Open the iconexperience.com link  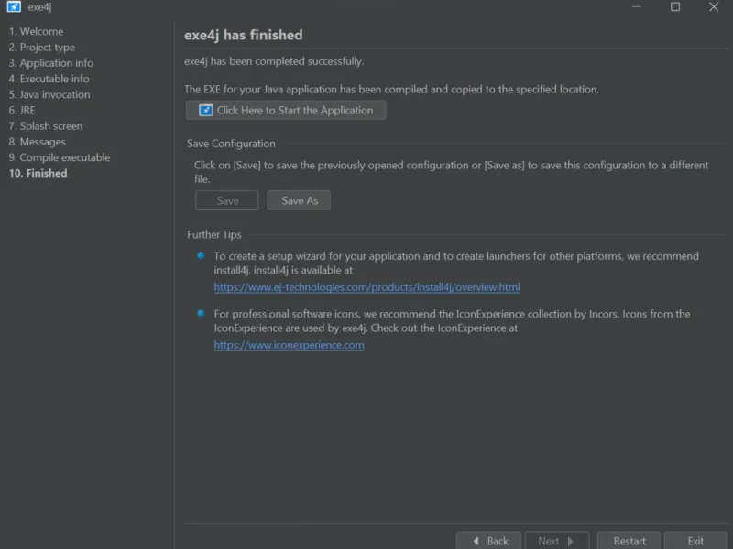pyautogui.click(x=289, y=345)
